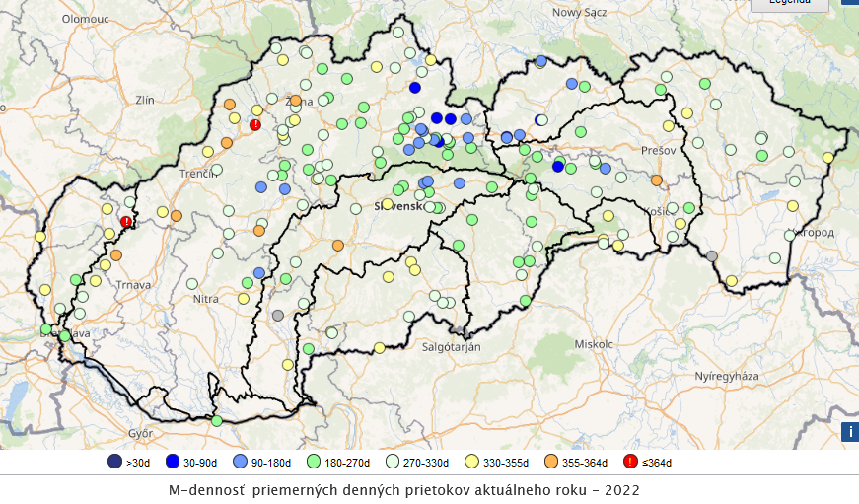The width and height of the screenshot is (859, 504).
Task: Select green station marker south of Győr border
Action: pyautogui.click(x=216, y=421)
